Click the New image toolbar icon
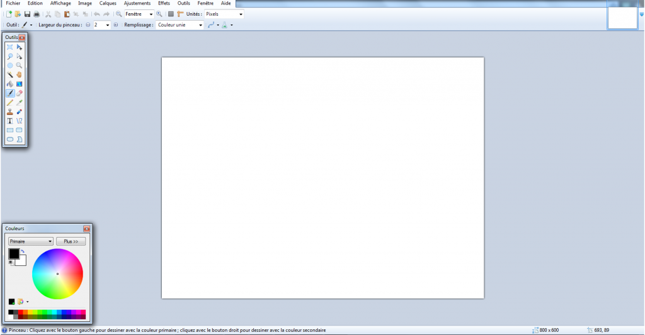 (x=9, y=14)
